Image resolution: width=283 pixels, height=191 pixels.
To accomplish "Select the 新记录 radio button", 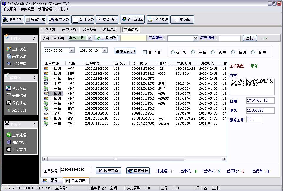I will pyautogui.click(x=173, y=52).
